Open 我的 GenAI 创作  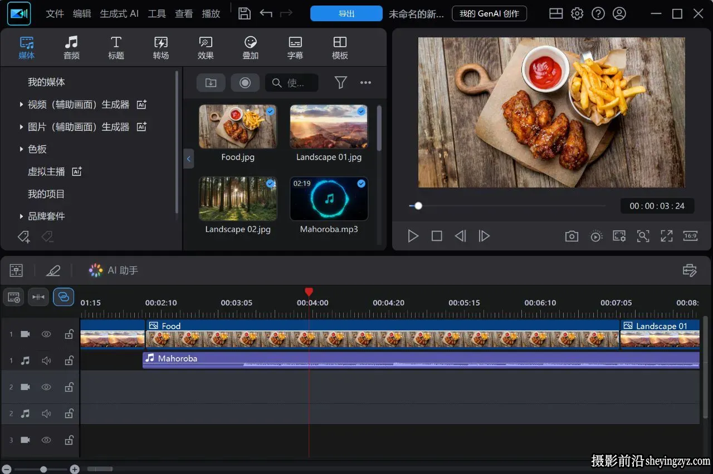tap(489, 13)
